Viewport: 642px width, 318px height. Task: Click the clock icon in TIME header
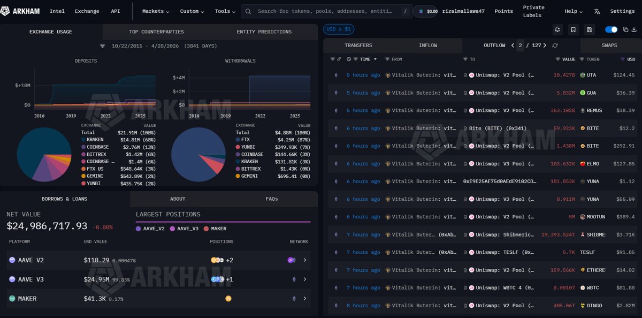[349, 59]
